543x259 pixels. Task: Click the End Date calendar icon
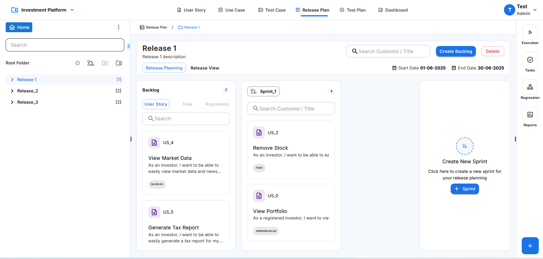[454, 68]
